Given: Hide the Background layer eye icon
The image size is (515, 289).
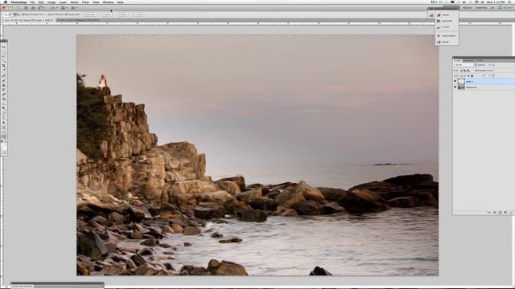Looking at the screenshot, I should tap(455, 87).
